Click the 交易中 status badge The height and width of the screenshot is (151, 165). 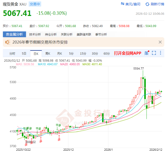35,4
